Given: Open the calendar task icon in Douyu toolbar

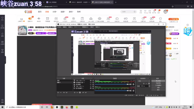Looking at the screenshot, I should [x=56, y=19].
